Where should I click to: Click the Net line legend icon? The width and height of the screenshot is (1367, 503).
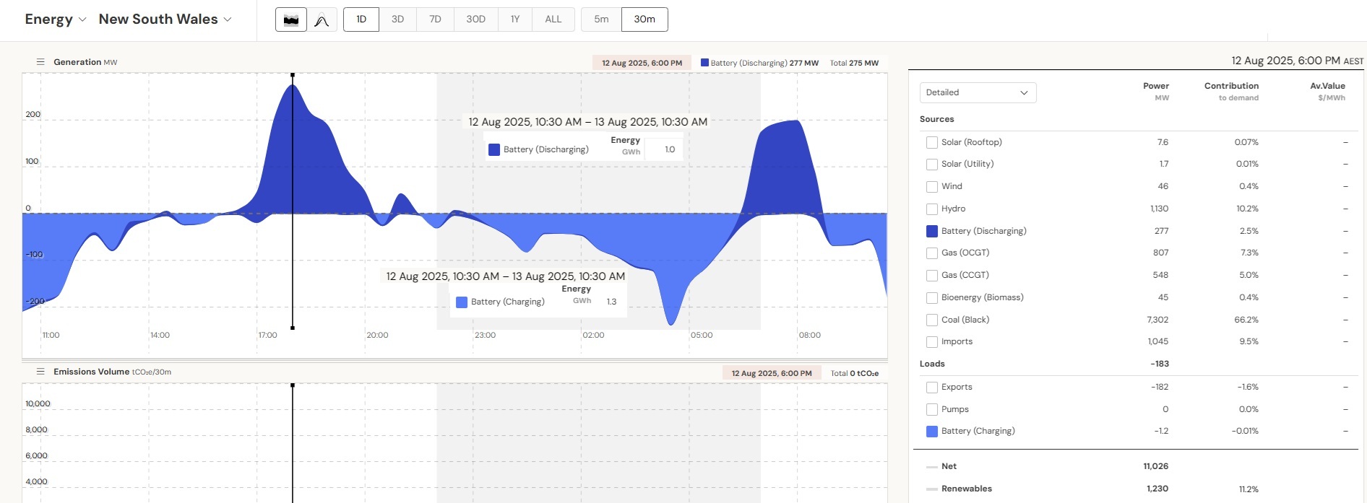tap(932, 467)
